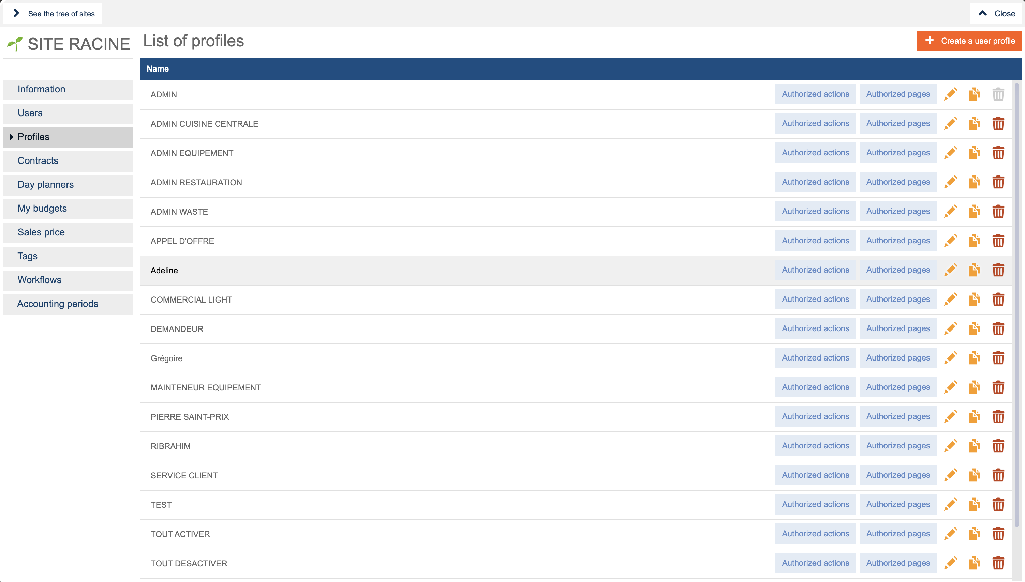Image resolution: width=1025 pixels, height=582 pixels.
Task: Go to the Users section
Action: 68,113
